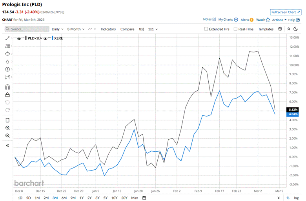The image size is (306, 201).
Task: Open the Help question mark
Action: [298, 20]
